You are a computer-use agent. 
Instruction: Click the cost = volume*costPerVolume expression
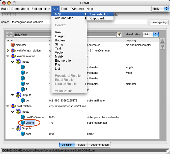(x=68, y=106)
